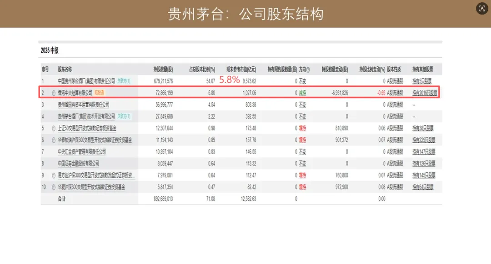
Task: Click slide title 贵州茅台: 公司股东结构
Action: [x=245, y=14]
